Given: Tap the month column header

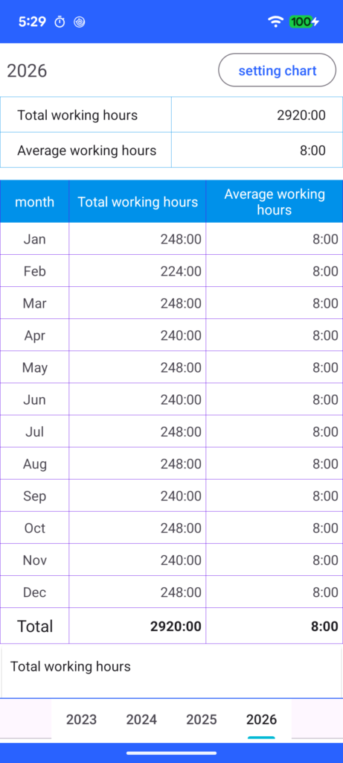Looking at the screenshot, I should click(x=34, y=202).
